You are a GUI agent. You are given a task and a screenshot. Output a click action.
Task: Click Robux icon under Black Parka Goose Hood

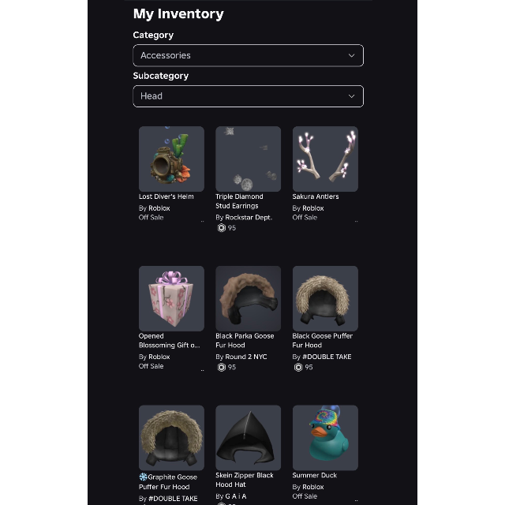pyautogui.click(x=221, y=367)
